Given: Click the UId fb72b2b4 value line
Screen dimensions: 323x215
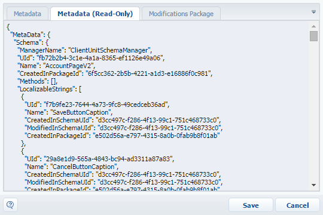Looking at the screenshot, I should (x=91, y=58).
